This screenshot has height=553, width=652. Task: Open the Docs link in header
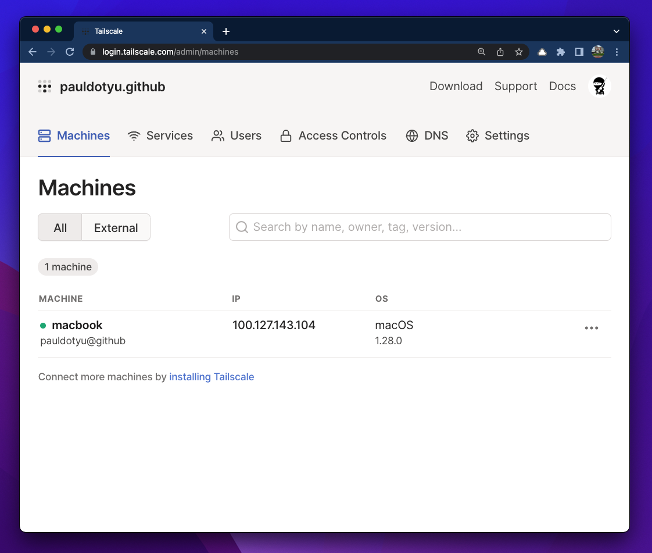pos(562,86)
